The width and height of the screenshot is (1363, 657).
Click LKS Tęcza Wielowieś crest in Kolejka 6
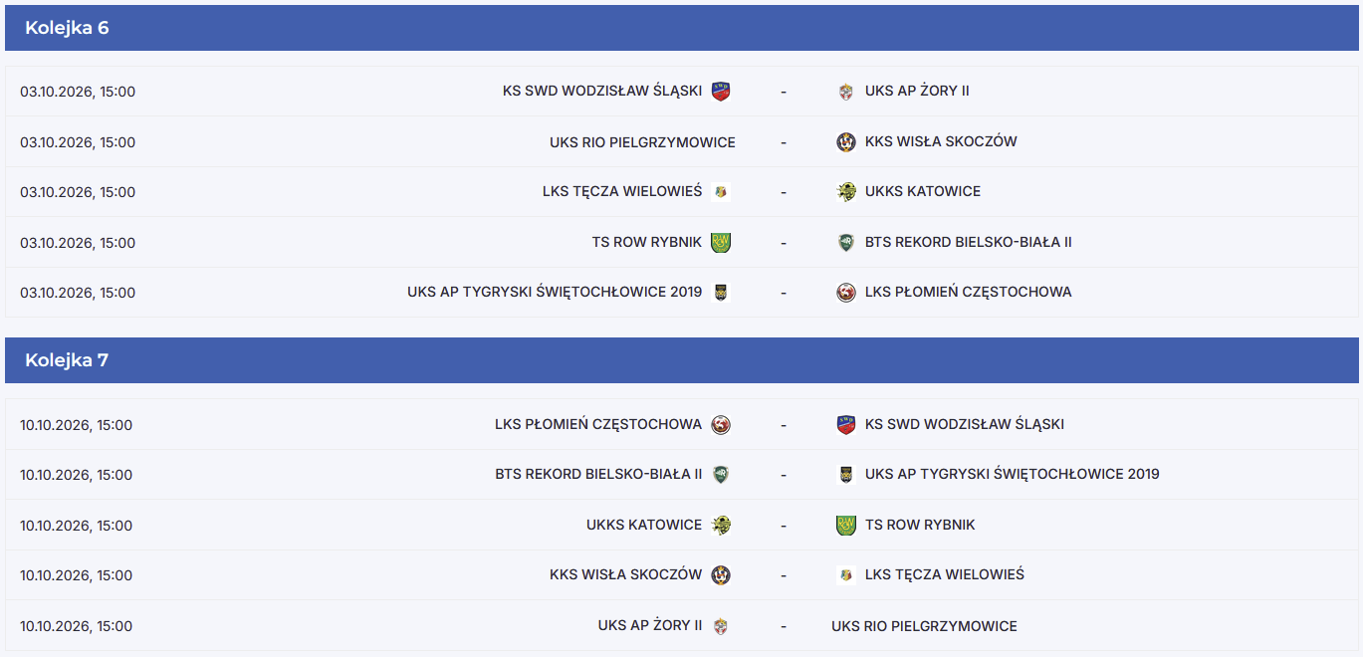pyautogui.click(x=721, y=192)
